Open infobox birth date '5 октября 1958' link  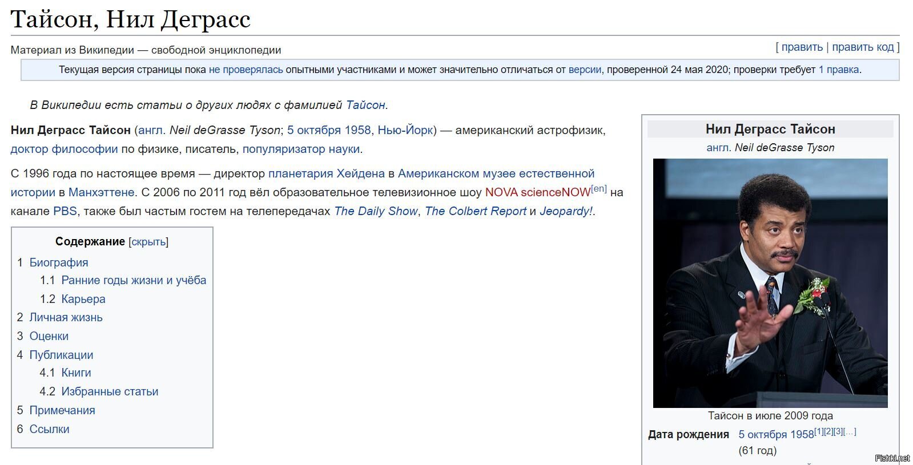pyautogui.click(x=776, y=435)
